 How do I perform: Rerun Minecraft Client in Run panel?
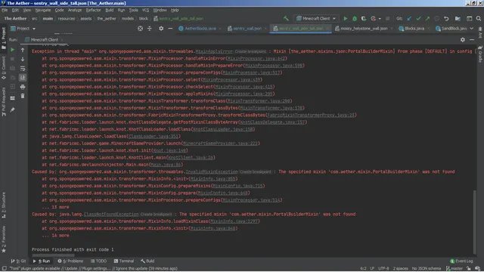(12, 50)
